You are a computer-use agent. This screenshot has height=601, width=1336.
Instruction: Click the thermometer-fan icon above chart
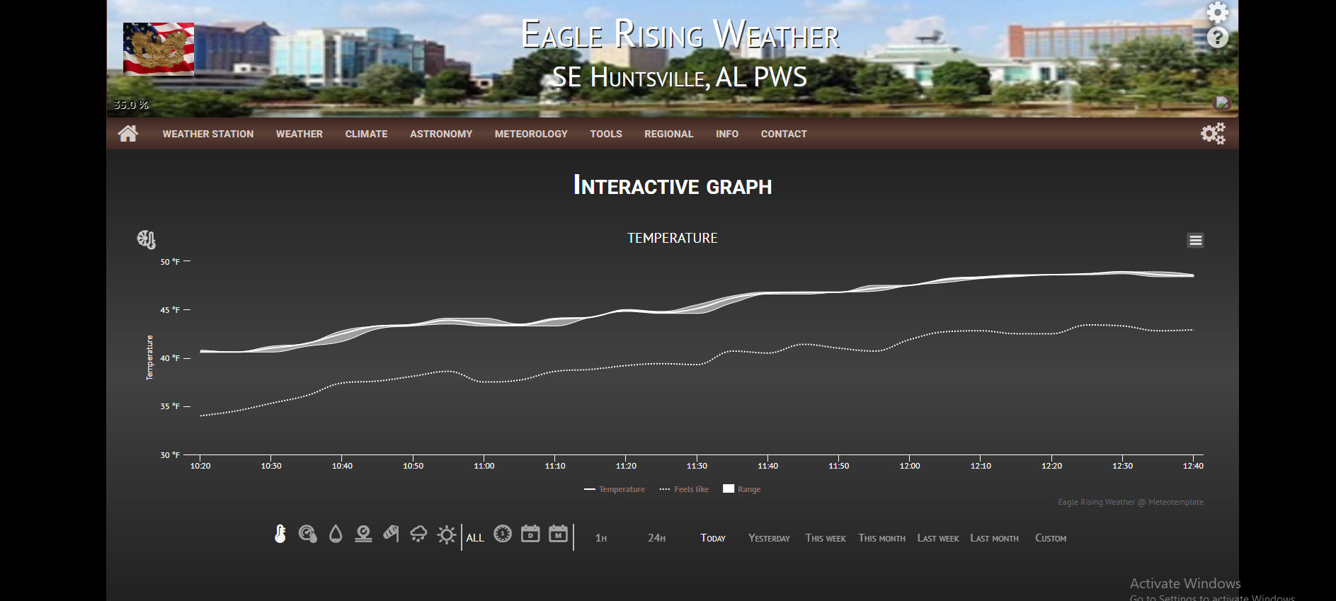[x=147, y=239]
